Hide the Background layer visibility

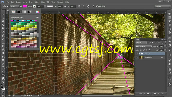137,57
